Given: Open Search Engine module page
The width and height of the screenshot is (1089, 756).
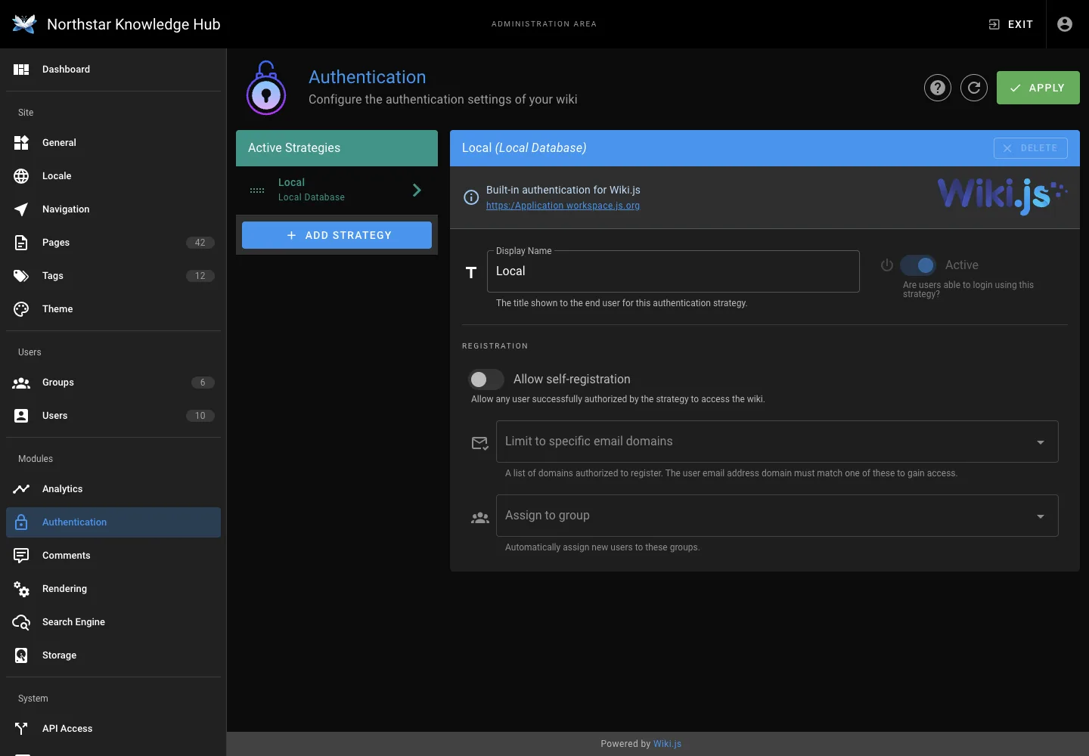Looking at the screenshot, I should tap(113, 622).
